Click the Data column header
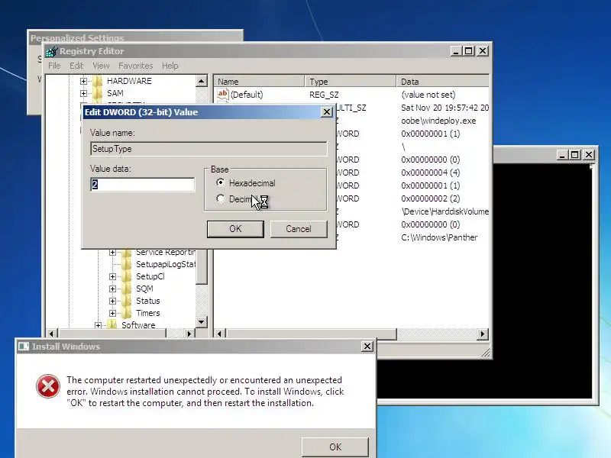Screen dimensions: 611x458 (x=443, y=82)
